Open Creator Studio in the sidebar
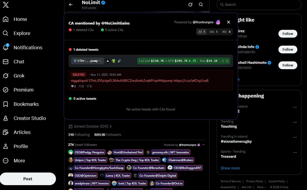 click(25, 118)
